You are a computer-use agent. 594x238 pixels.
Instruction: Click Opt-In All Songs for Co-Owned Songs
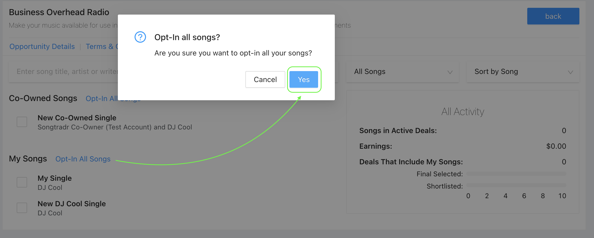click(x=102, y=98)
